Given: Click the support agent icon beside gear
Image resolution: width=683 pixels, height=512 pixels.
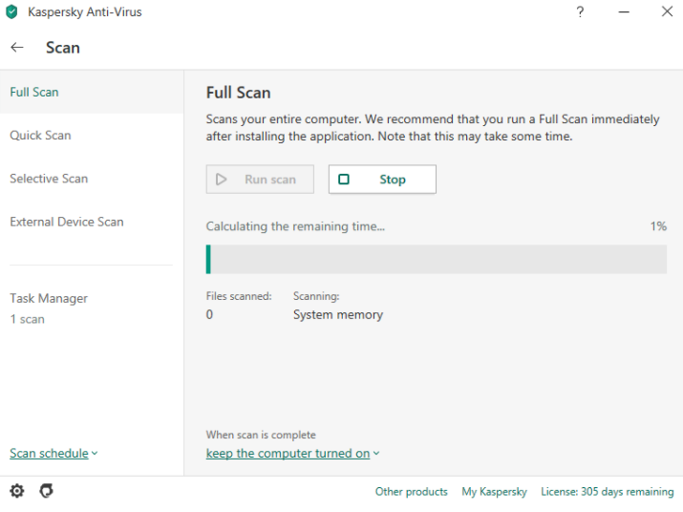Looking at the screenshot, I should click(x=46, y=491).
